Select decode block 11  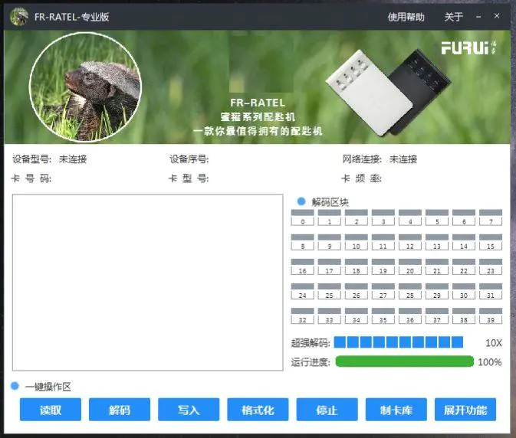tap(383, 242)
